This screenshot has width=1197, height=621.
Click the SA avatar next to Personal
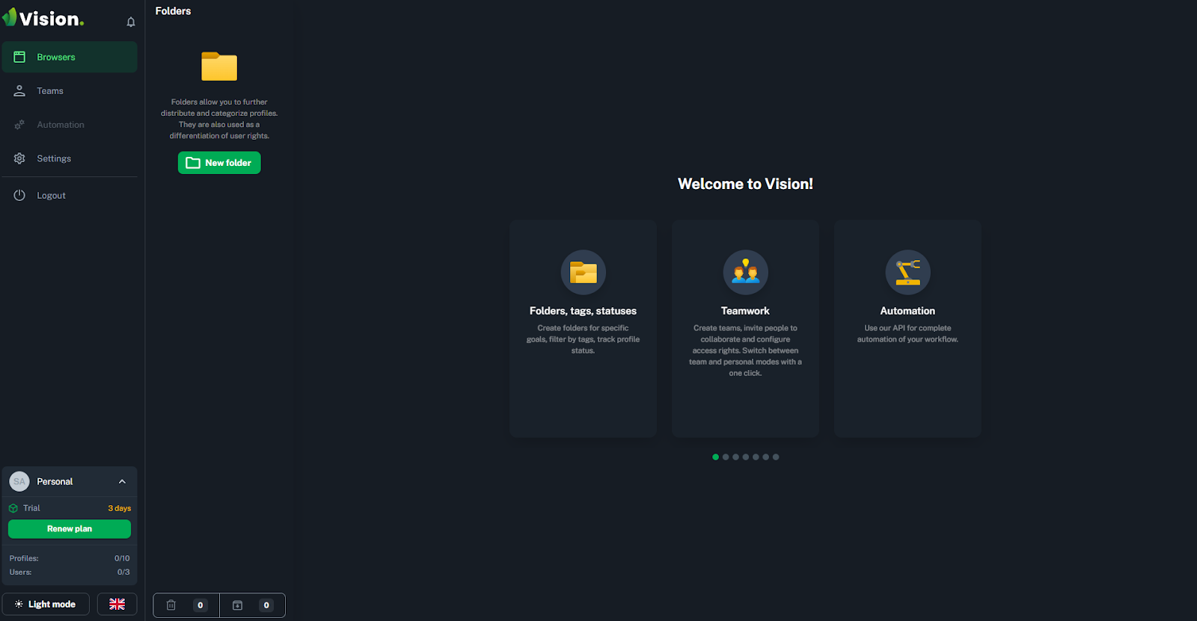pos(19,481)
